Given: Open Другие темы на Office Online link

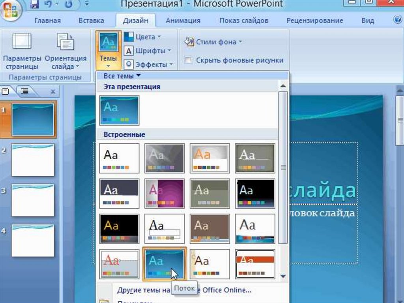Looking at the screenshot, I should pyautogui.click(x=184, y=290).
